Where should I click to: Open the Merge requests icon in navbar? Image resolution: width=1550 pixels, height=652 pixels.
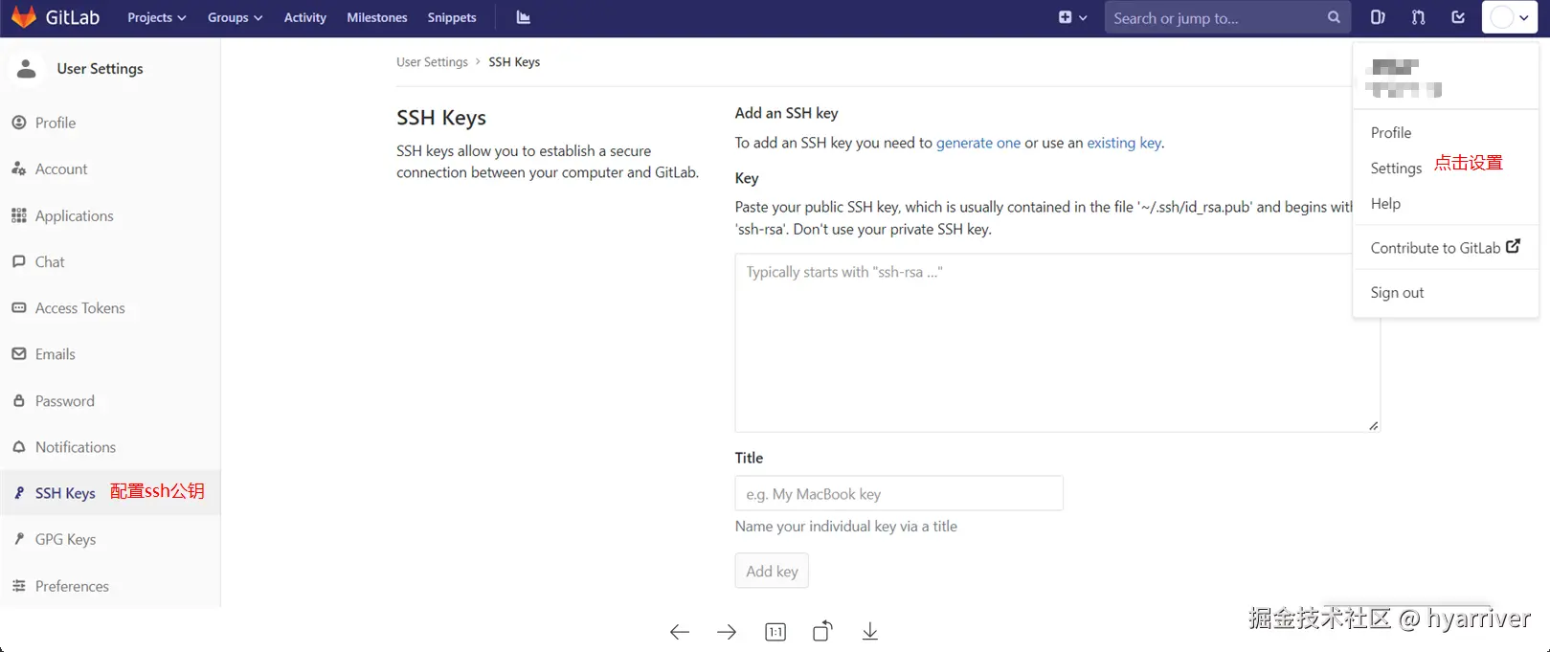[1418, 17]
